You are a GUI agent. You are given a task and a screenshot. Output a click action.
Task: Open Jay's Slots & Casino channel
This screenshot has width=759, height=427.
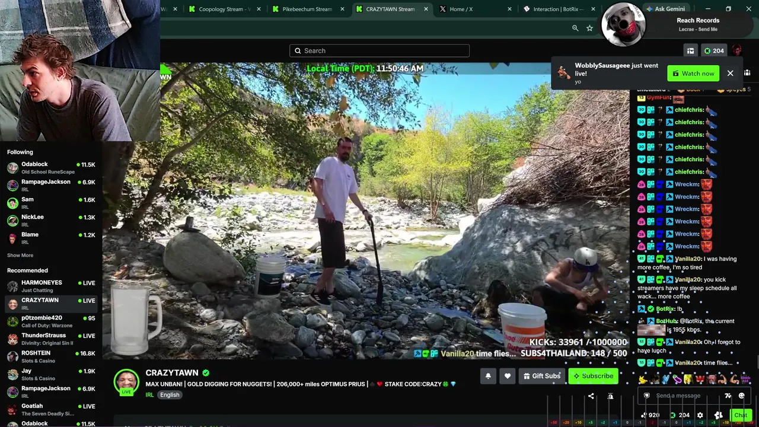[51, 374]
